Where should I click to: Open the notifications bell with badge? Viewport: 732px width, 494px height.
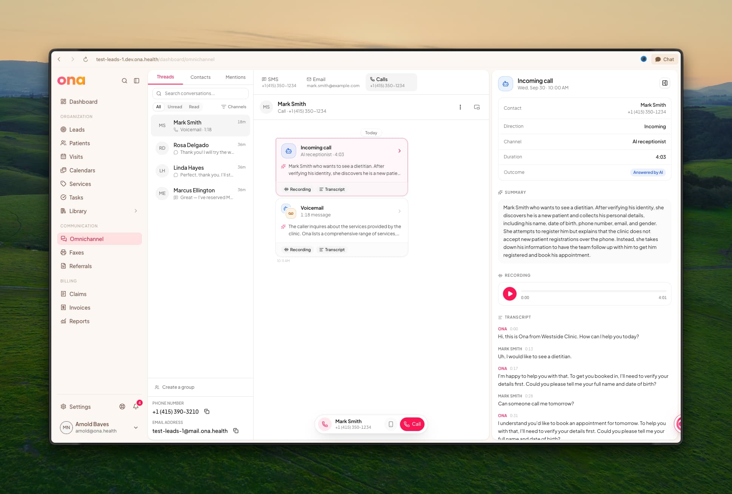pos(136,406)
